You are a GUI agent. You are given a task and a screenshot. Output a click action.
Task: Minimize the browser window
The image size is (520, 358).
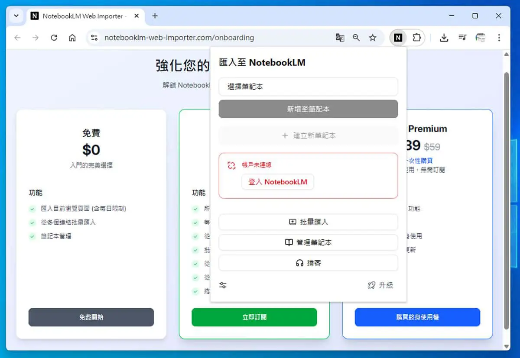click(452, 16)
